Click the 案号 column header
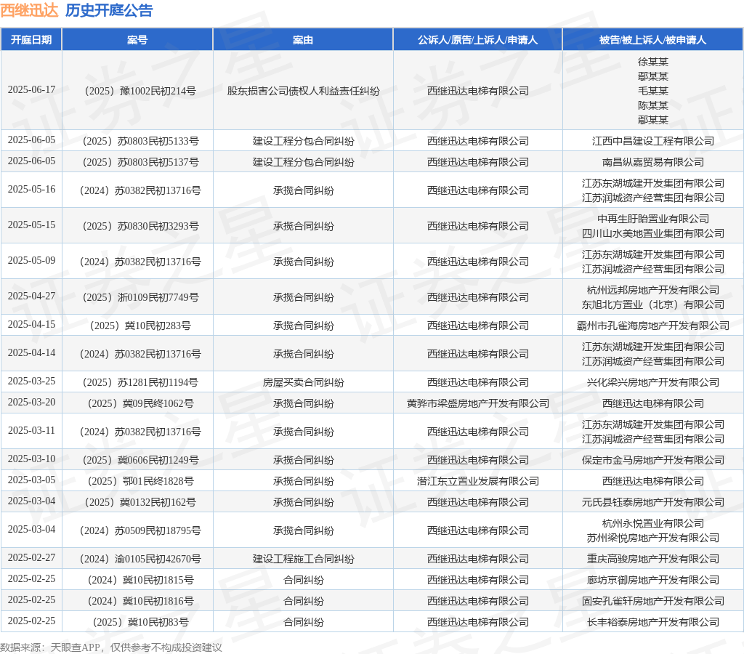744x654 pixels. point(137,40)
